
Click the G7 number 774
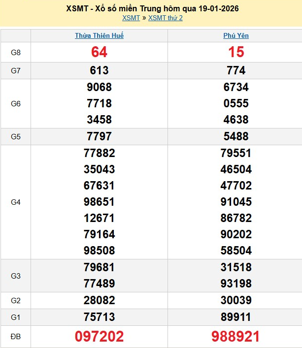[x=236, y=71]
